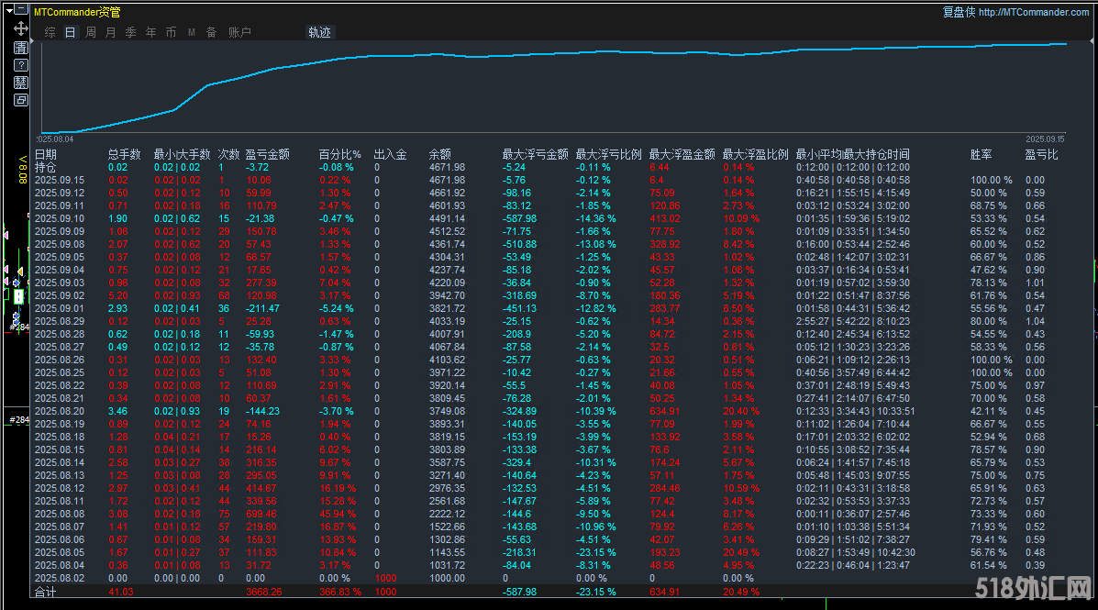Expand the triangle dropdown at top-left sidebar
The image size is (1098, 610).
click(9, 10)
